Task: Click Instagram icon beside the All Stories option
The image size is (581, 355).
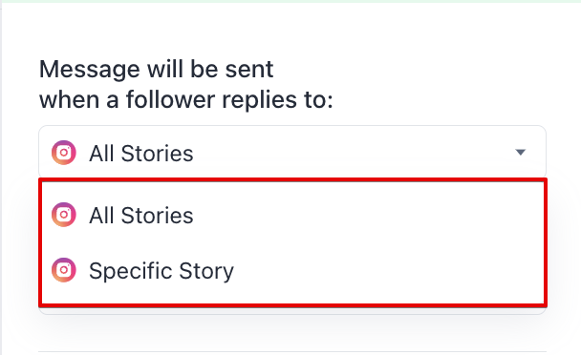Action: (64, 215)
